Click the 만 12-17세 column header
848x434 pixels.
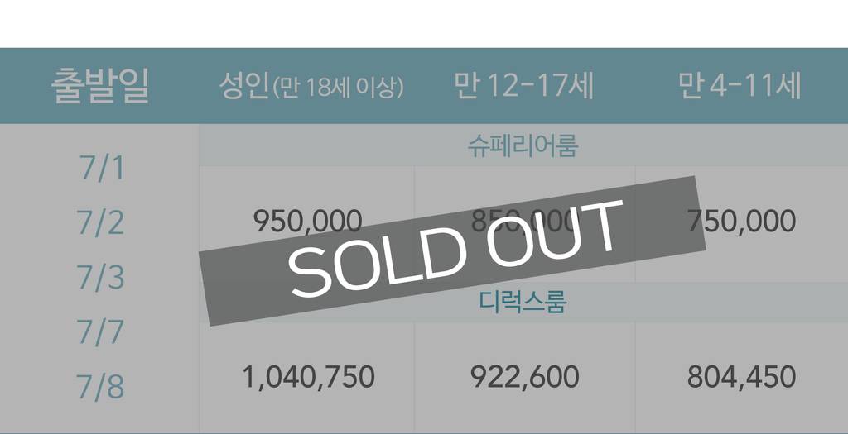click(523, 86)
